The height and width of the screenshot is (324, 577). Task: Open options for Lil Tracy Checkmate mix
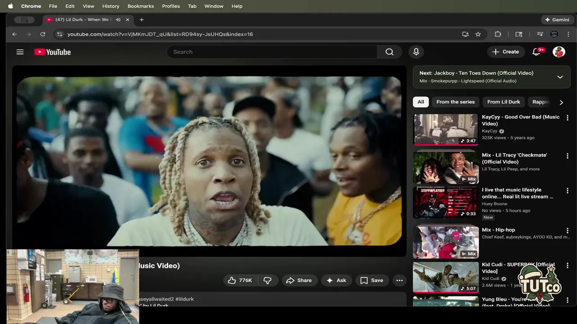(568, 156)
